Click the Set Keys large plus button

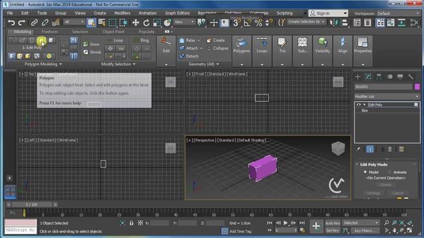click(x=316, y=226)
